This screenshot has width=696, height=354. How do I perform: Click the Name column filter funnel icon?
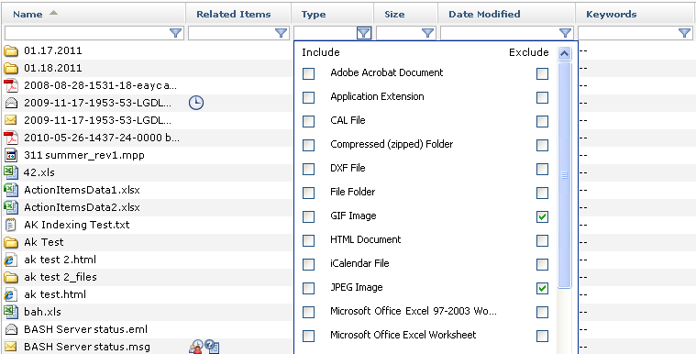point(176,33)
